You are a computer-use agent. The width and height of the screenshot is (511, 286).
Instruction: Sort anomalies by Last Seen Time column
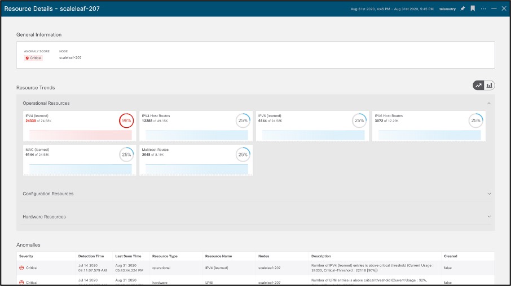click(x=128, y=256)
